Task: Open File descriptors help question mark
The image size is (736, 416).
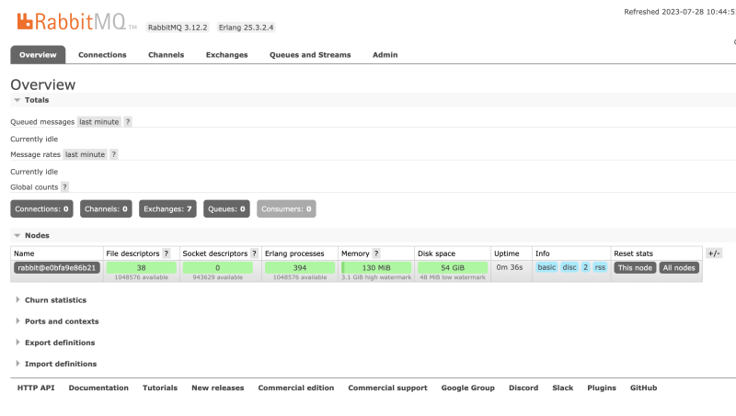Action: (167, 253)
